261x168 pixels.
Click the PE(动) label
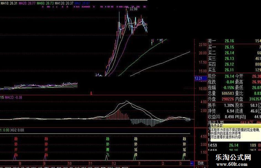240,117
